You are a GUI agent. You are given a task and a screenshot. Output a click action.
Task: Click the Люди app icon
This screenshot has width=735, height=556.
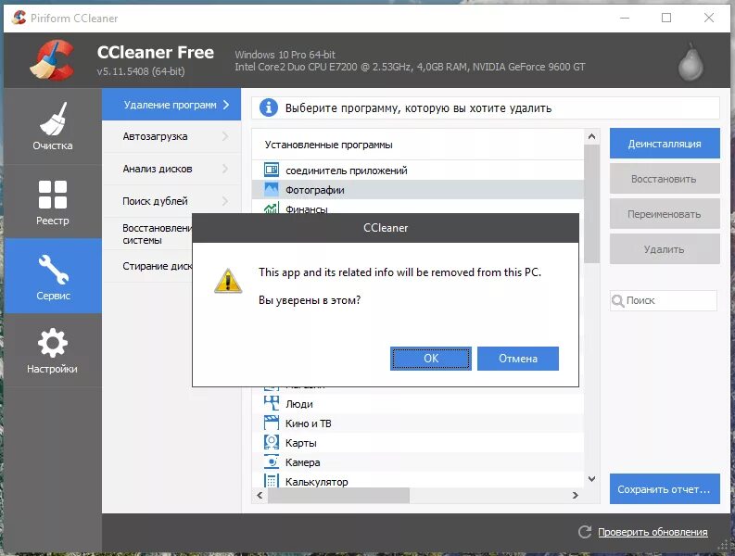(x=272, y=403)
